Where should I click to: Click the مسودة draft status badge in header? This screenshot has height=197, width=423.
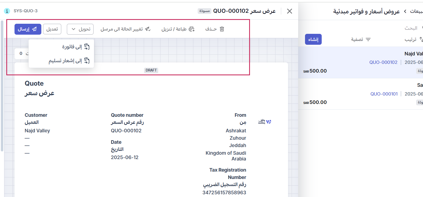click(x=205, y=11)
